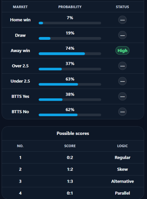Click the BTTS Yes status dash icon
This screenshot has height=199, width=147.
click(x=122, y=96)
